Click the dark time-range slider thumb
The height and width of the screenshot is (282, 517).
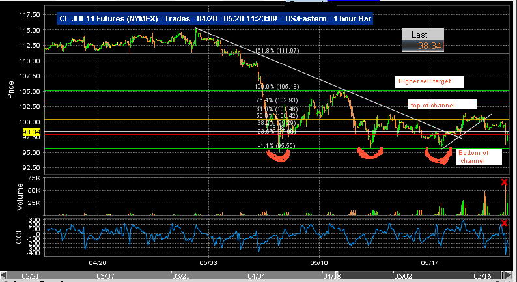420,275
